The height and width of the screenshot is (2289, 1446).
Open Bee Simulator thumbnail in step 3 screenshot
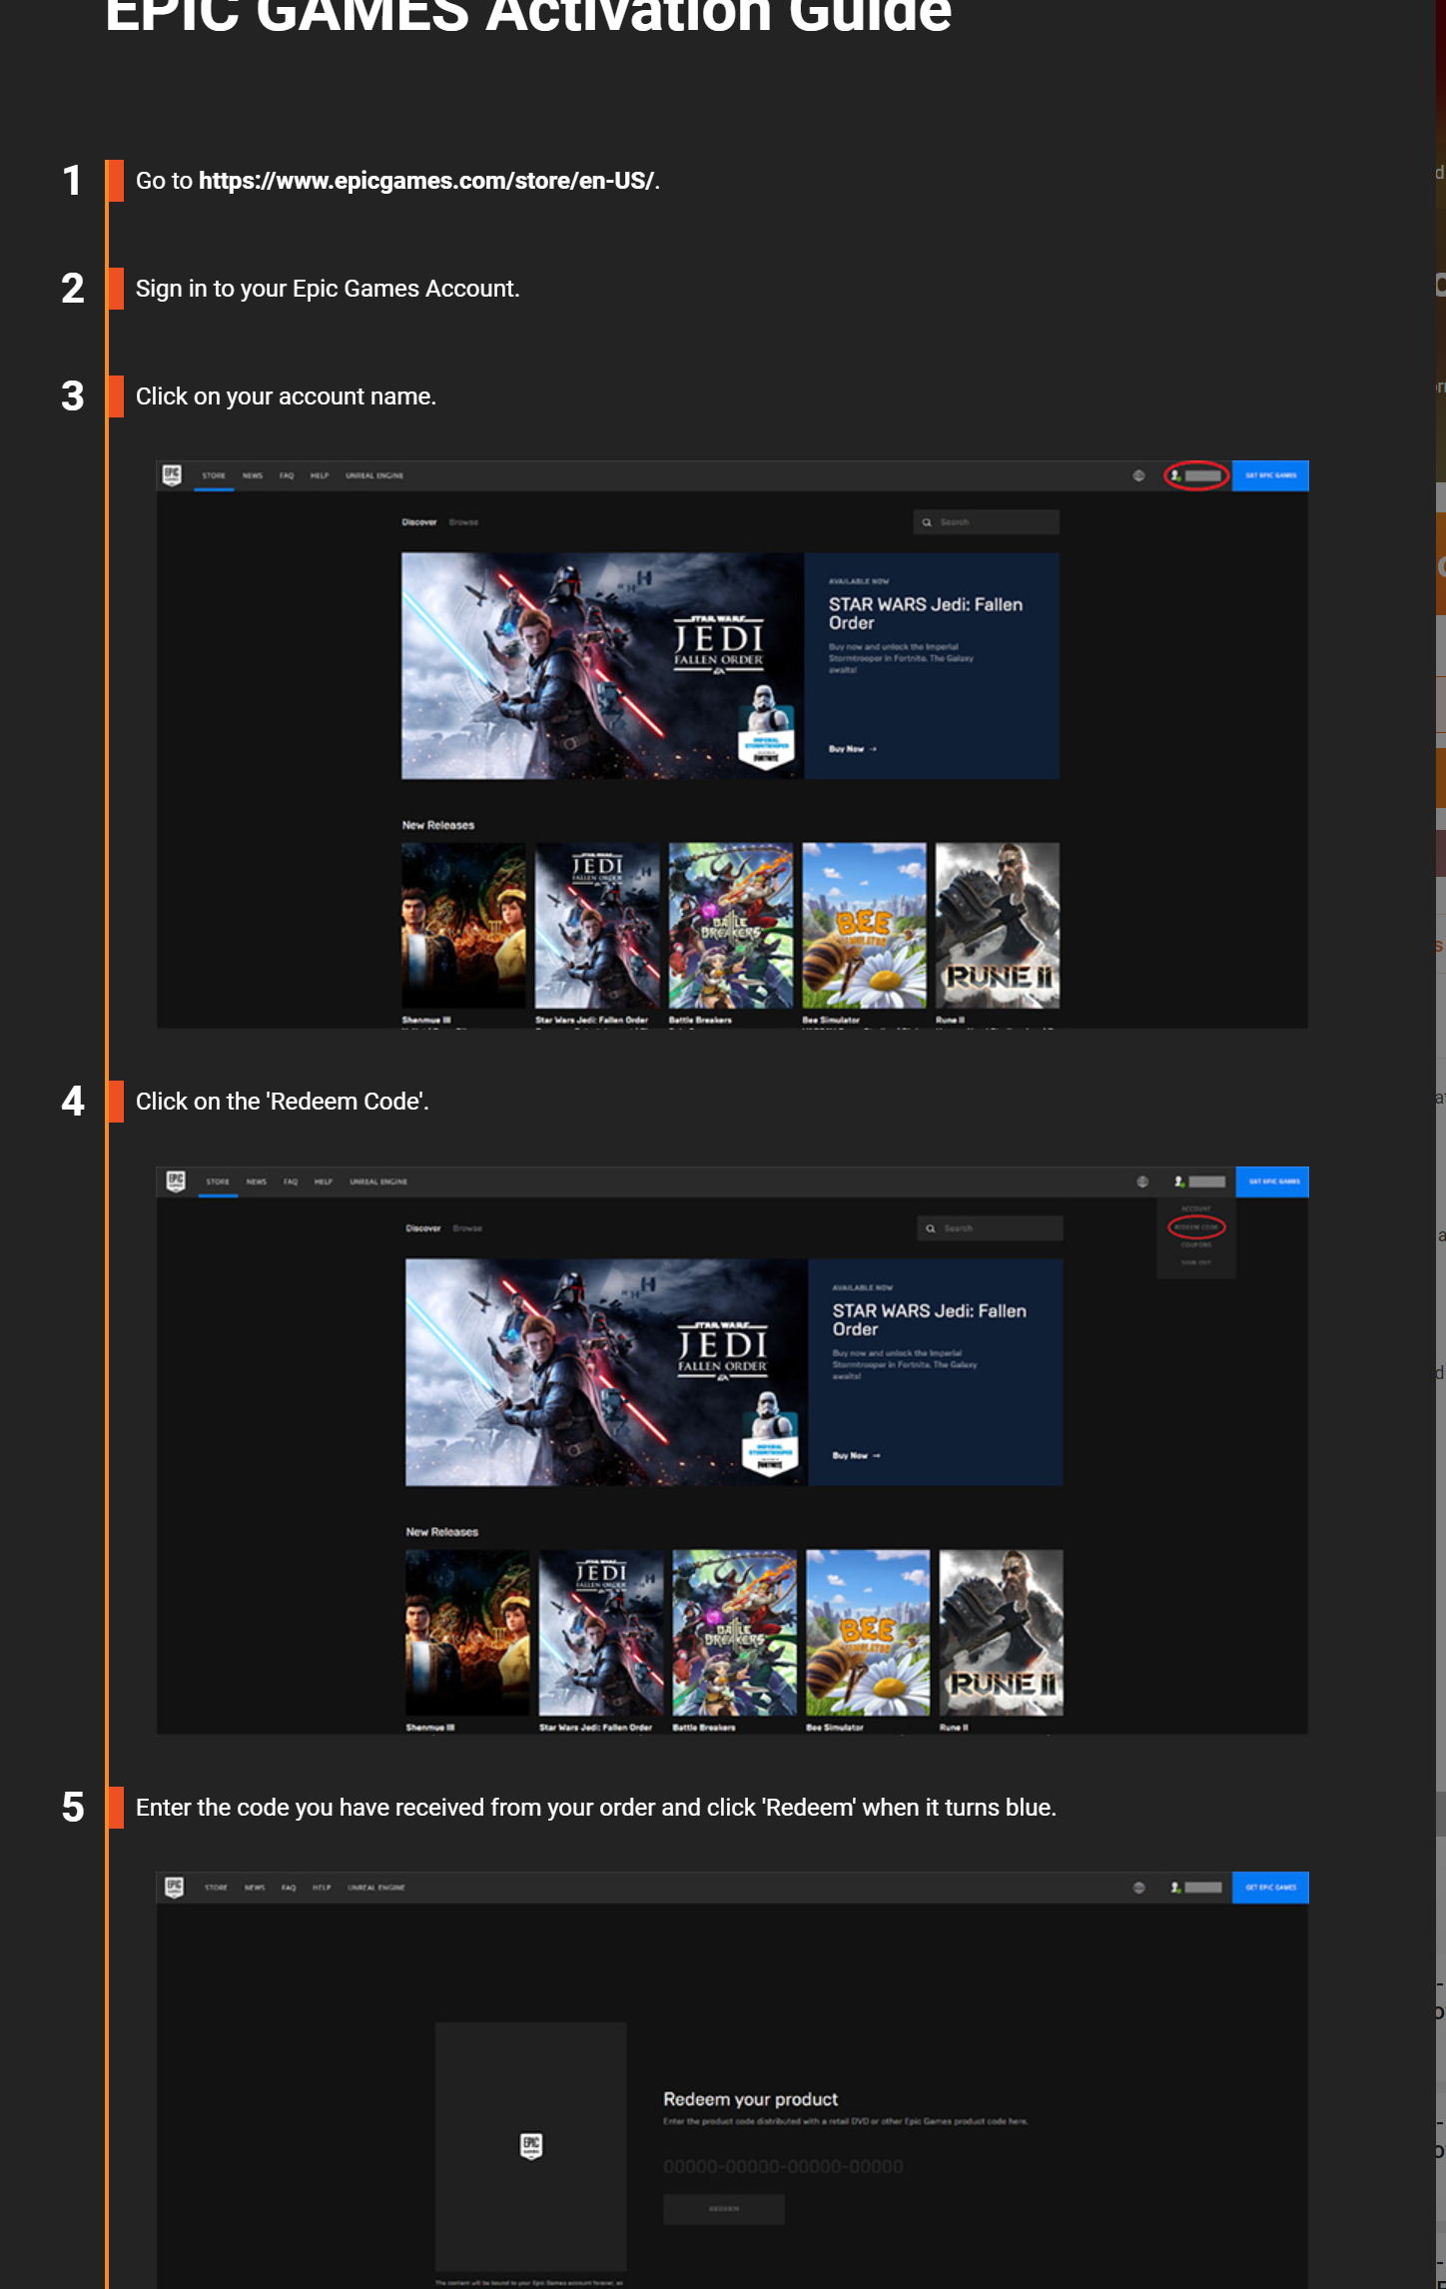(865, 926)
